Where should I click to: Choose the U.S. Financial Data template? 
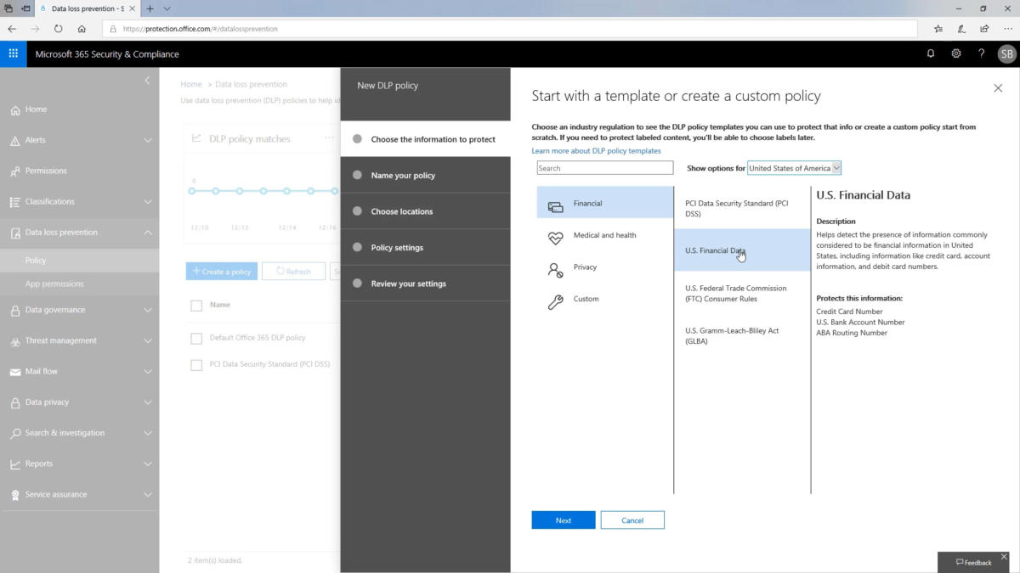click(x=742, y=250)
